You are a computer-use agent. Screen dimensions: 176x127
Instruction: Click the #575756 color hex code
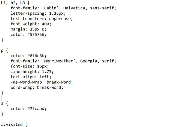(36, 34)
